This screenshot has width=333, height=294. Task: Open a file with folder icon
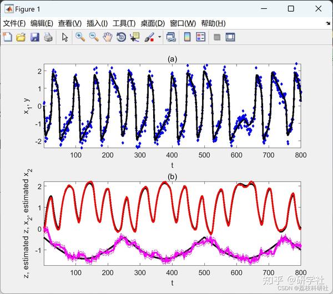tap(21, 37)
